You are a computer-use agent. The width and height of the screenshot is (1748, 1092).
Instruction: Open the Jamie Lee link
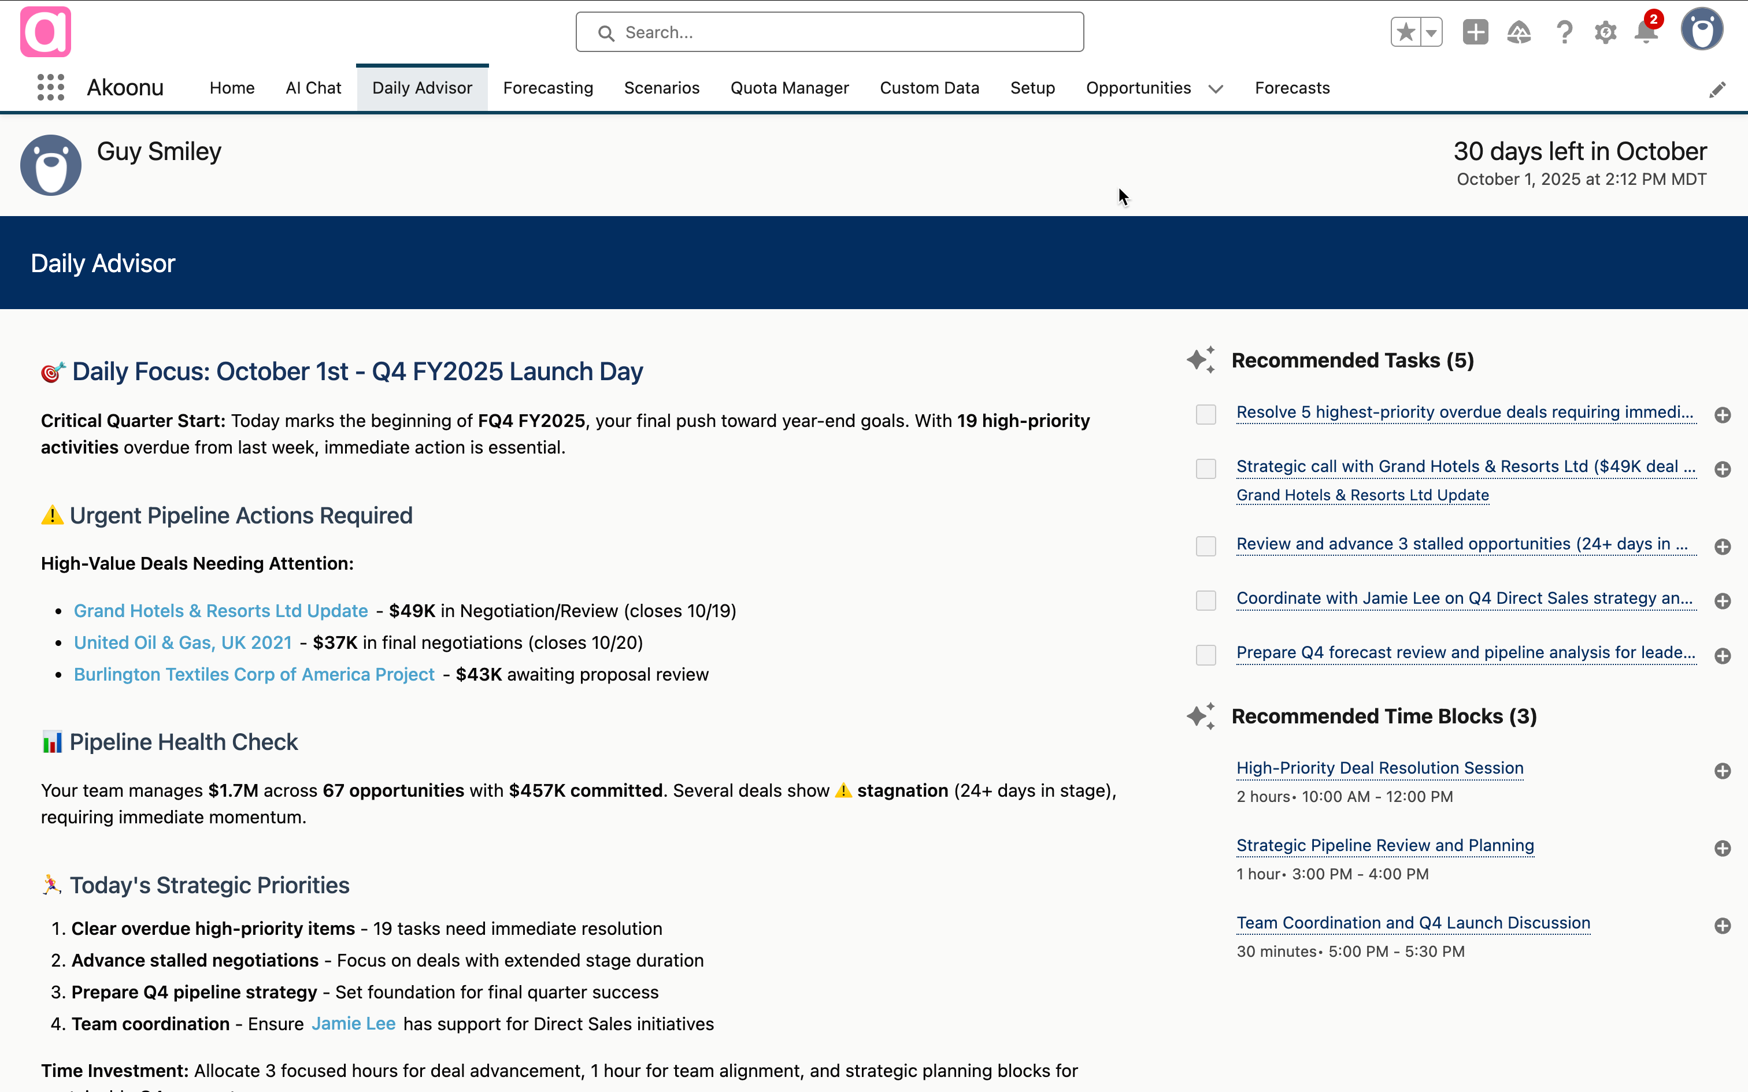coord(353,1023)
